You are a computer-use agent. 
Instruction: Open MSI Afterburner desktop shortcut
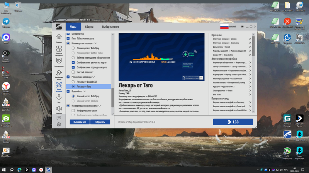click(x=287, y=153)
